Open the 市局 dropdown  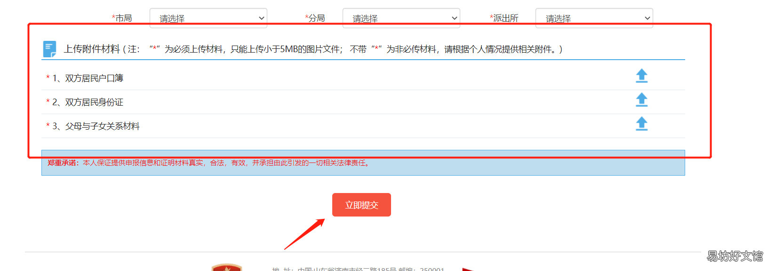tap(208, 18)
